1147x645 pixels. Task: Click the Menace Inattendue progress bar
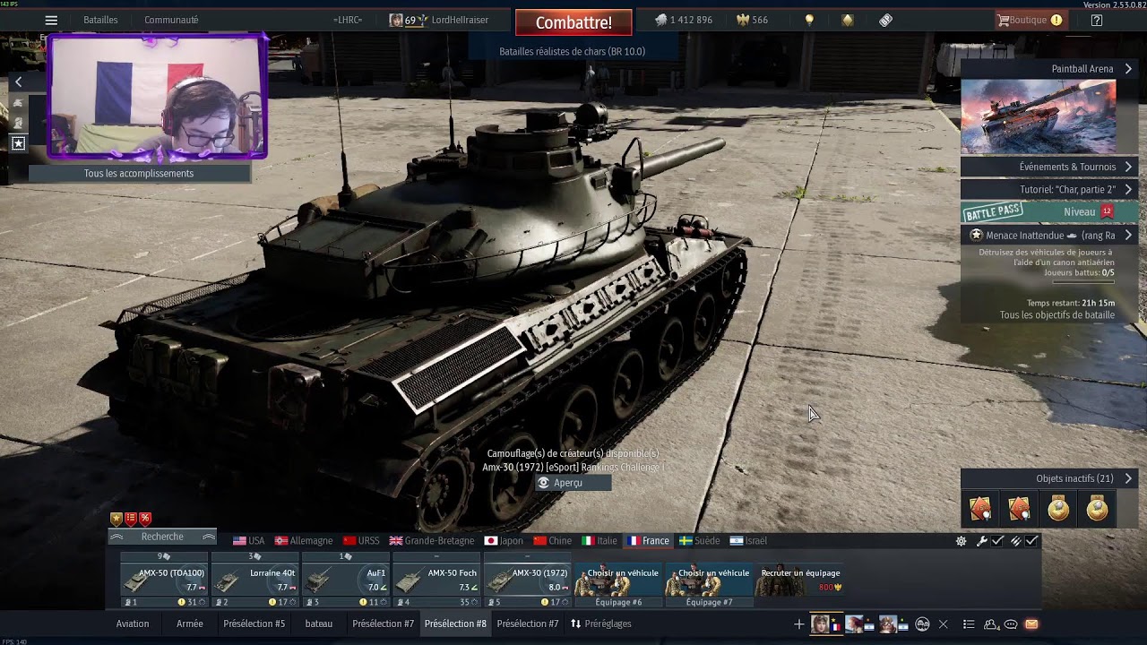pyautogui.click(x=1082, y=282)
